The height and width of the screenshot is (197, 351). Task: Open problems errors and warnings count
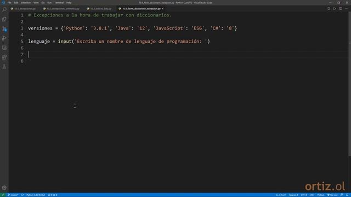coord(53,195)
